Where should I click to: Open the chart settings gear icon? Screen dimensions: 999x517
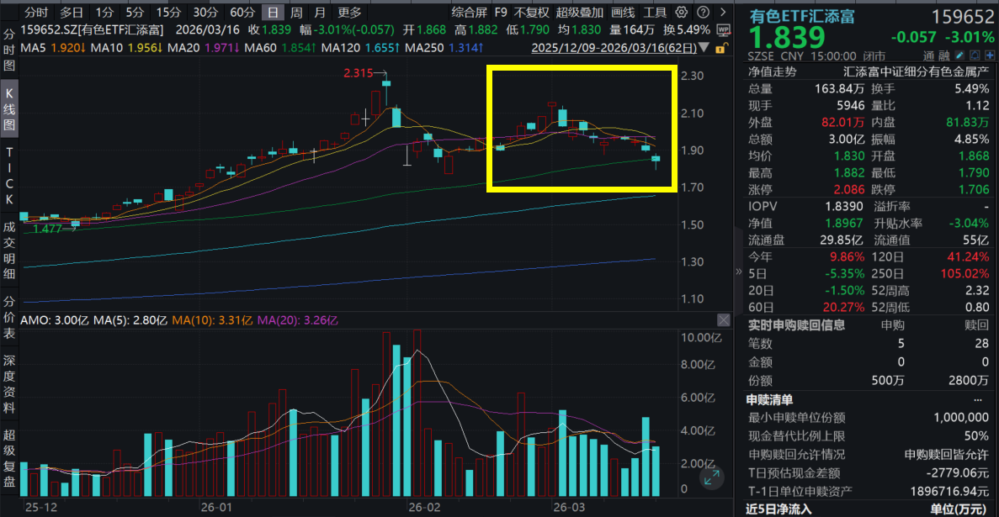point(680,13)
